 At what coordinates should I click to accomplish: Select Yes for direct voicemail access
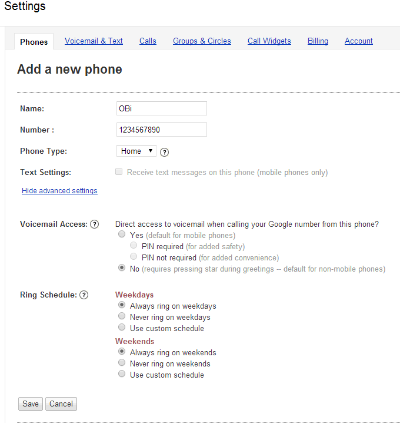click(122, 234)
